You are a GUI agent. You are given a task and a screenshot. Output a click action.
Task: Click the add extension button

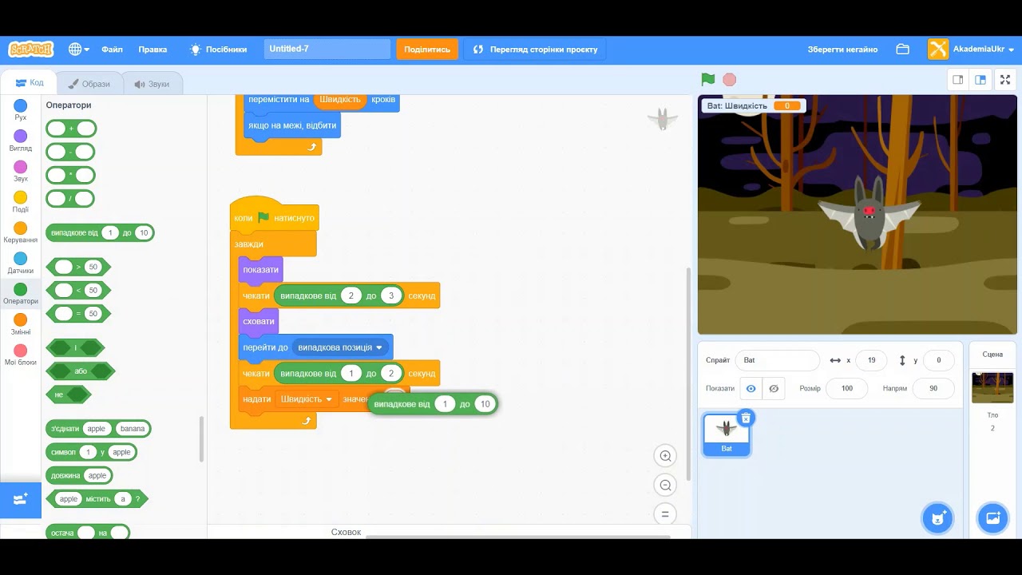tap(21, 500)
